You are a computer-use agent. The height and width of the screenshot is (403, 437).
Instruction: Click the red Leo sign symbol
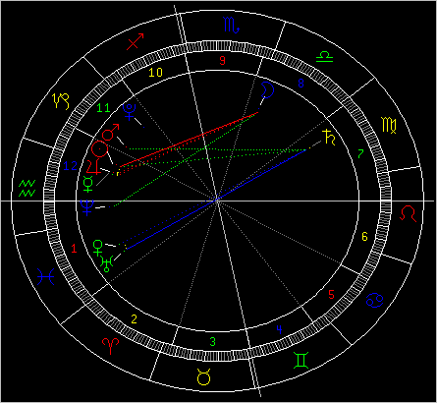pyautogui.click(x=409, y=213)
